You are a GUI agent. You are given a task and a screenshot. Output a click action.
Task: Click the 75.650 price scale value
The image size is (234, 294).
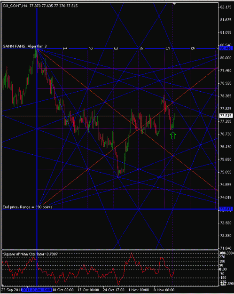(226, 159)
